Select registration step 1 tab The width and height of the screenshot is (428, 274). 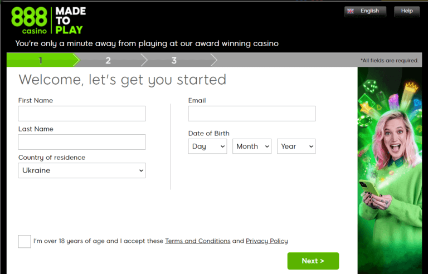(40, 60)
